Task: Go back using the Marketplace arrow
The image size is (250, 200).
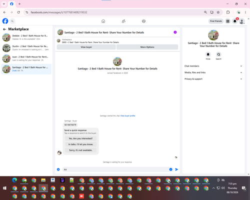Action: [4, 29]
